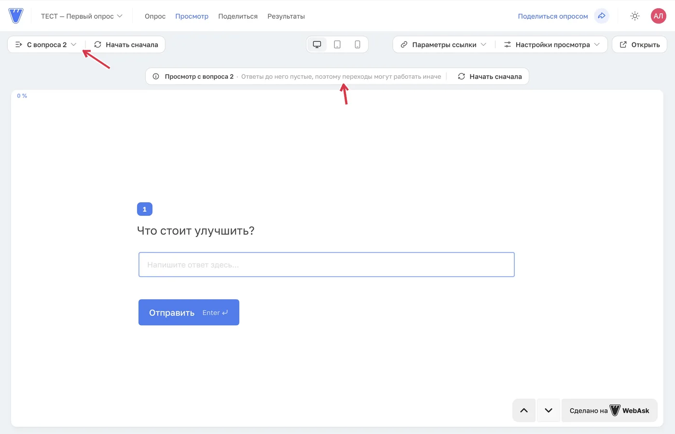Go to next question with down arrow
The width and height of the screenshot is (675, 434).
(549, 410)
